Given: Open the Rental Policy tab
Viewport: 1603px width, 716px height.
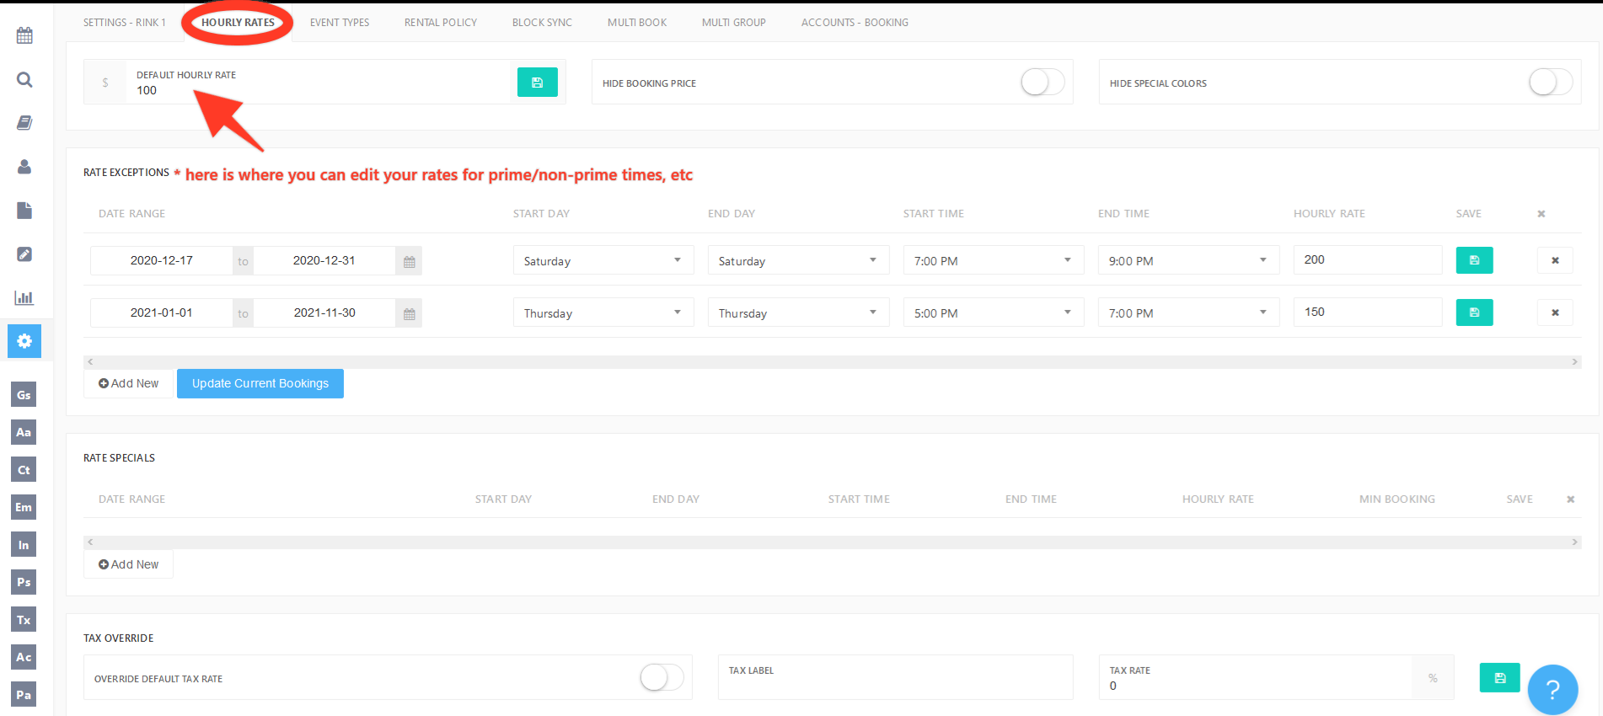Looking at the screenshot, I should coord(440,23).
